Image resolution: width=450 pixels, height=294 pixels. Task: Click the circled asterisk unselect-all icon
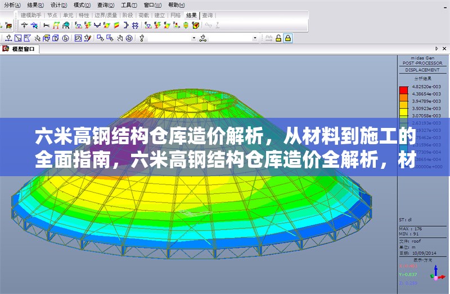pyautogui.click(x=129, y=38)
